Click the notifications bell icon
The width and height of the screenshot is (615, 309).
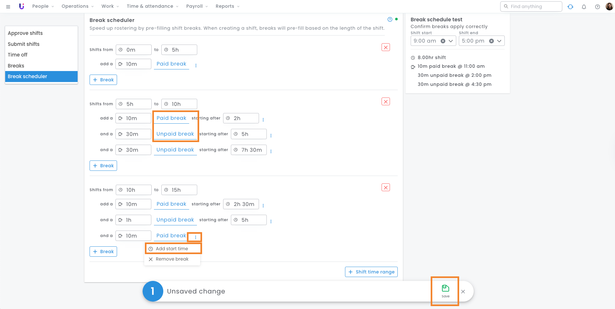pos(584,7)
